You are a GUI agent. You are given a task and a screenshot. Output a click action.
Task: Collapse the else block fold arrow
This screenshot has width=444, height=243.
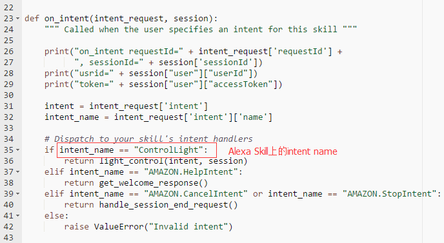[x=18, y=216]
